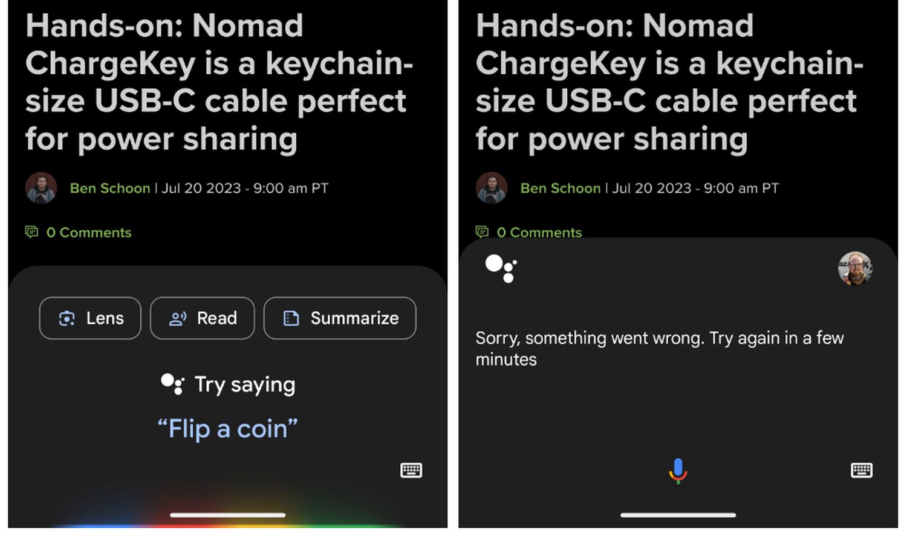Open Ben Schoon's author link above the error sheet

tap(561, 189)
